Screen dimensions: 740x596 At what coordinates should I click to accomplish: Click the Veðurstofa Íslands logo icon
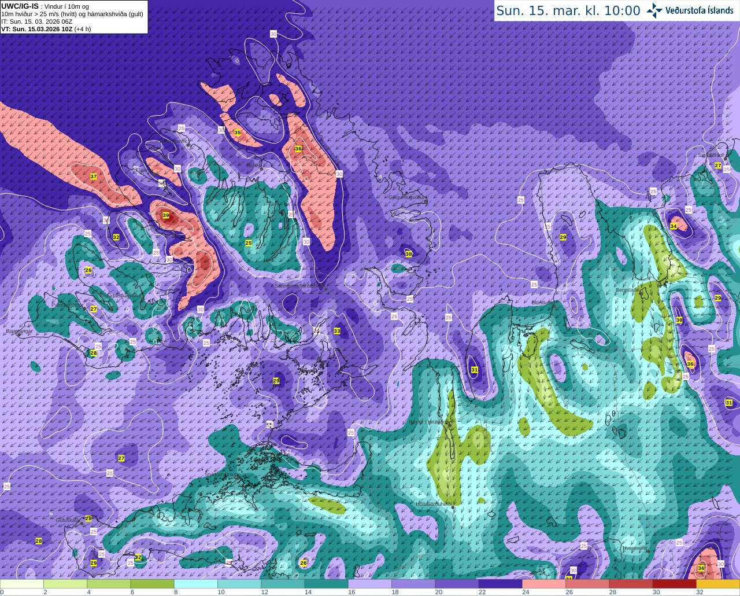point(654,10)
